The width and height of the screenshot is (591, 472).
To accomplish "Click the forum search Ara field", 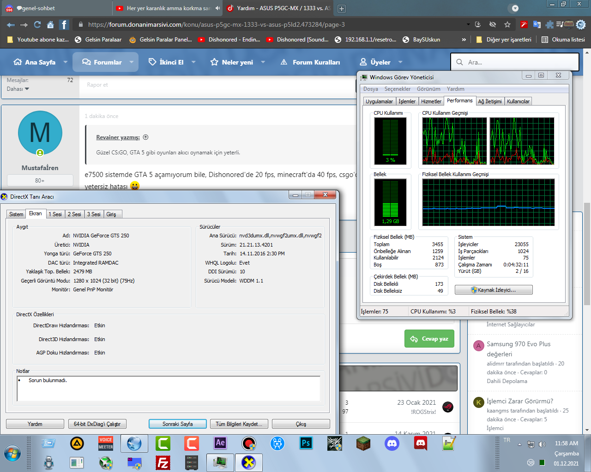I will coord(515,62).
